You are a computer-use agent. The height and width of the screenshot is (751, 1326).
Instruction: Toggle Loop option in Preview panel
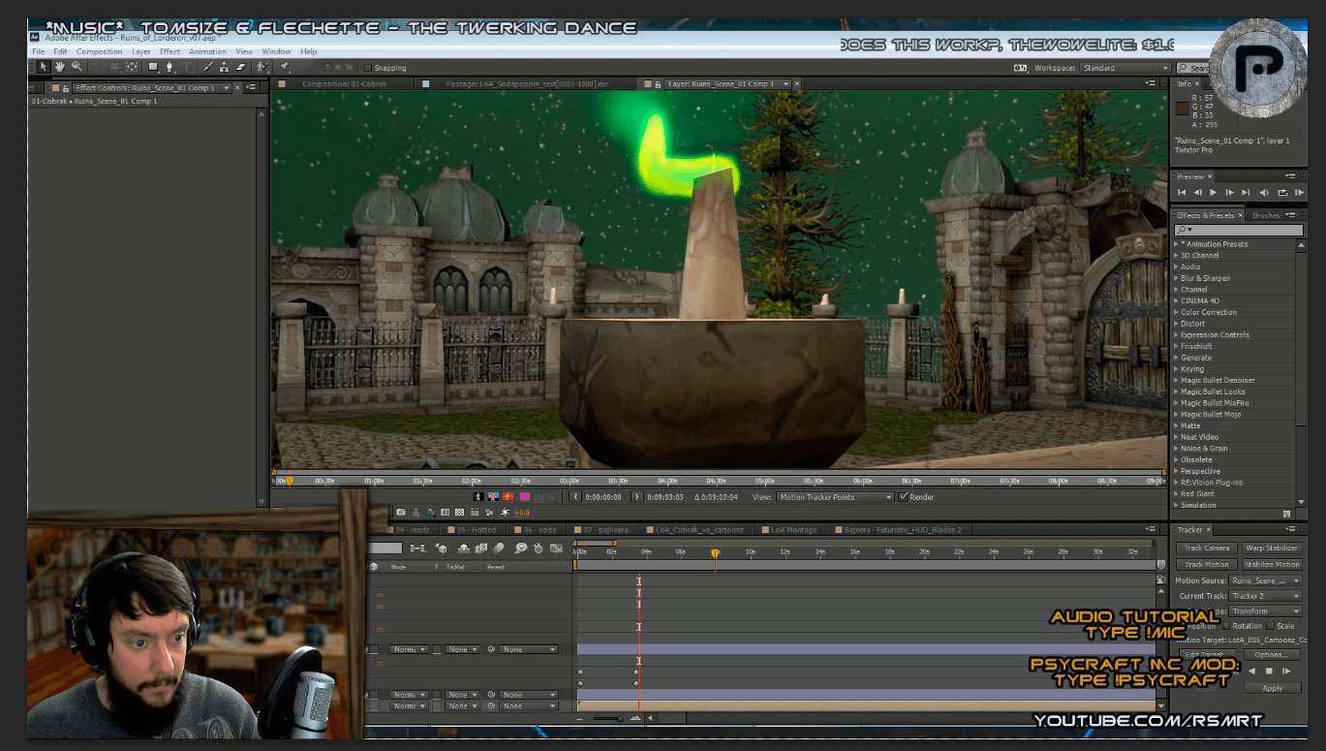point(1282,193)
